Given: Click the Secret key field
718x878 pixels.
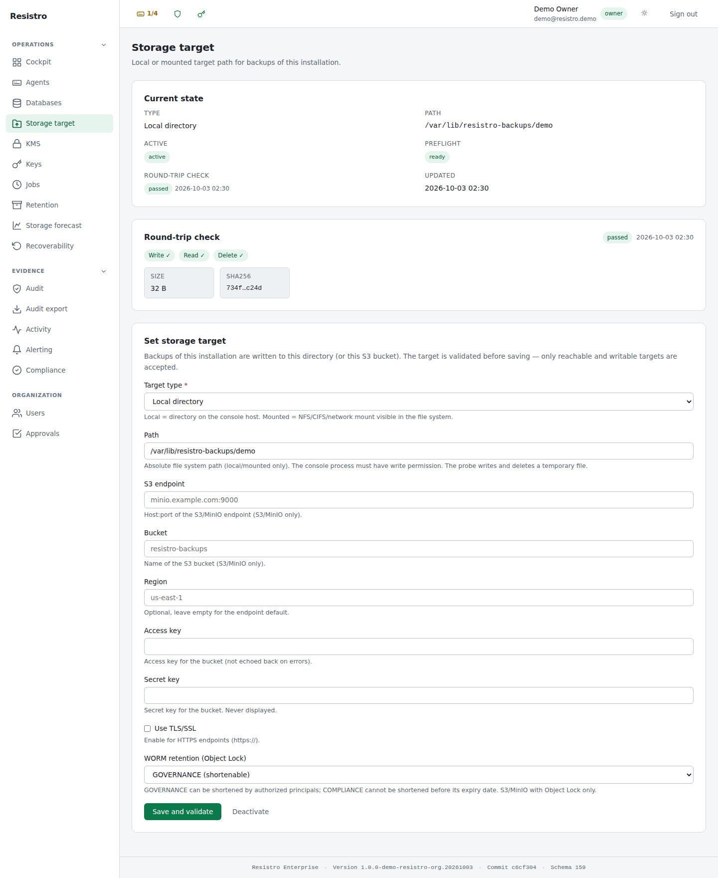Looking at the screenshot, I should pos(419,695).
